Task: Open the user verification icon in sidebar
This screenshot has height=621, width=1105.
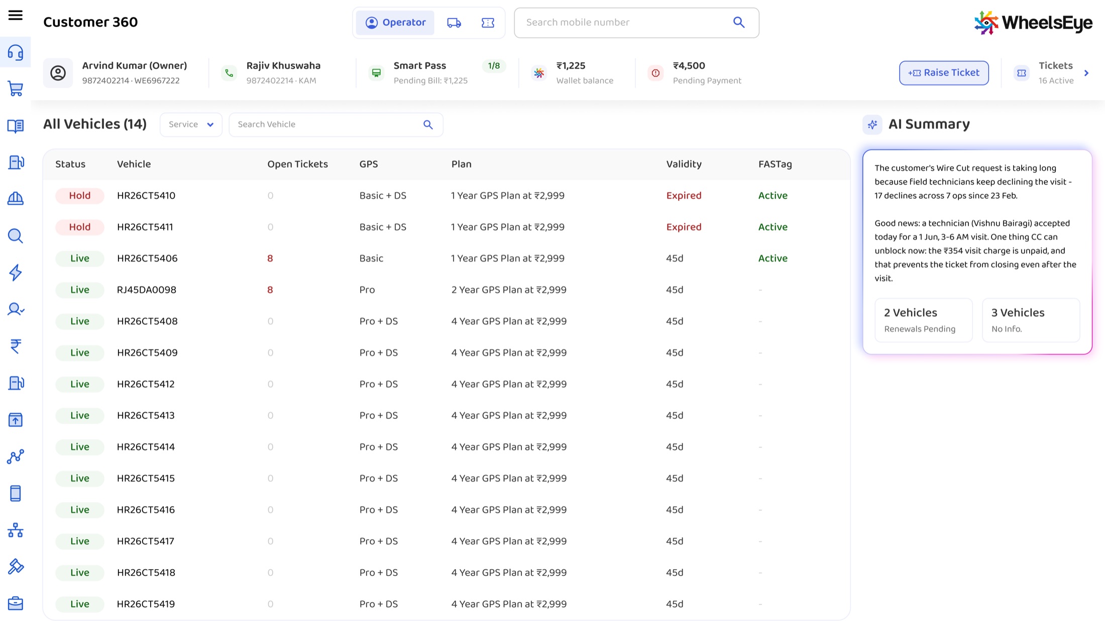Action: coord(16,309)
